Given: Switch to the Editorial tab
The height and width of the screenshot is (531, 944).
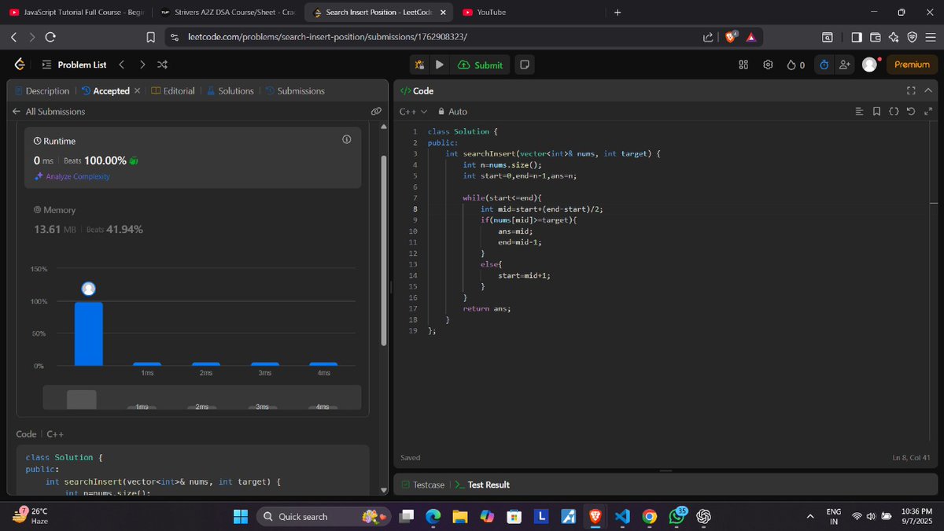Looking at the screenshot, I should (x=179, y=90).
